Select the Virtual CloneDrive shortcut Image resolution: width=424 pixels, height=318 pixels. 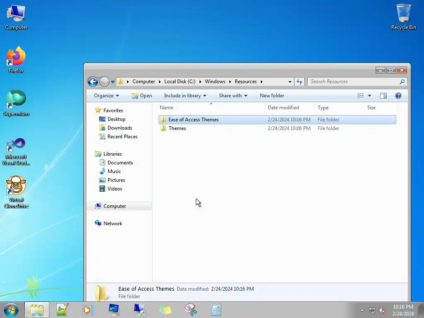[16, 192]
